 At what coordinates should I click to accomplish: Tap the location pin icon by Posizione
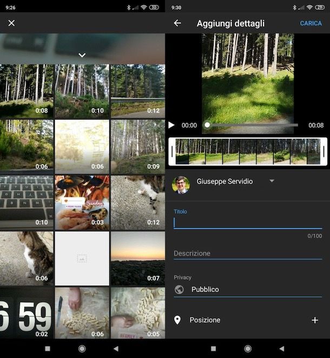177,320
